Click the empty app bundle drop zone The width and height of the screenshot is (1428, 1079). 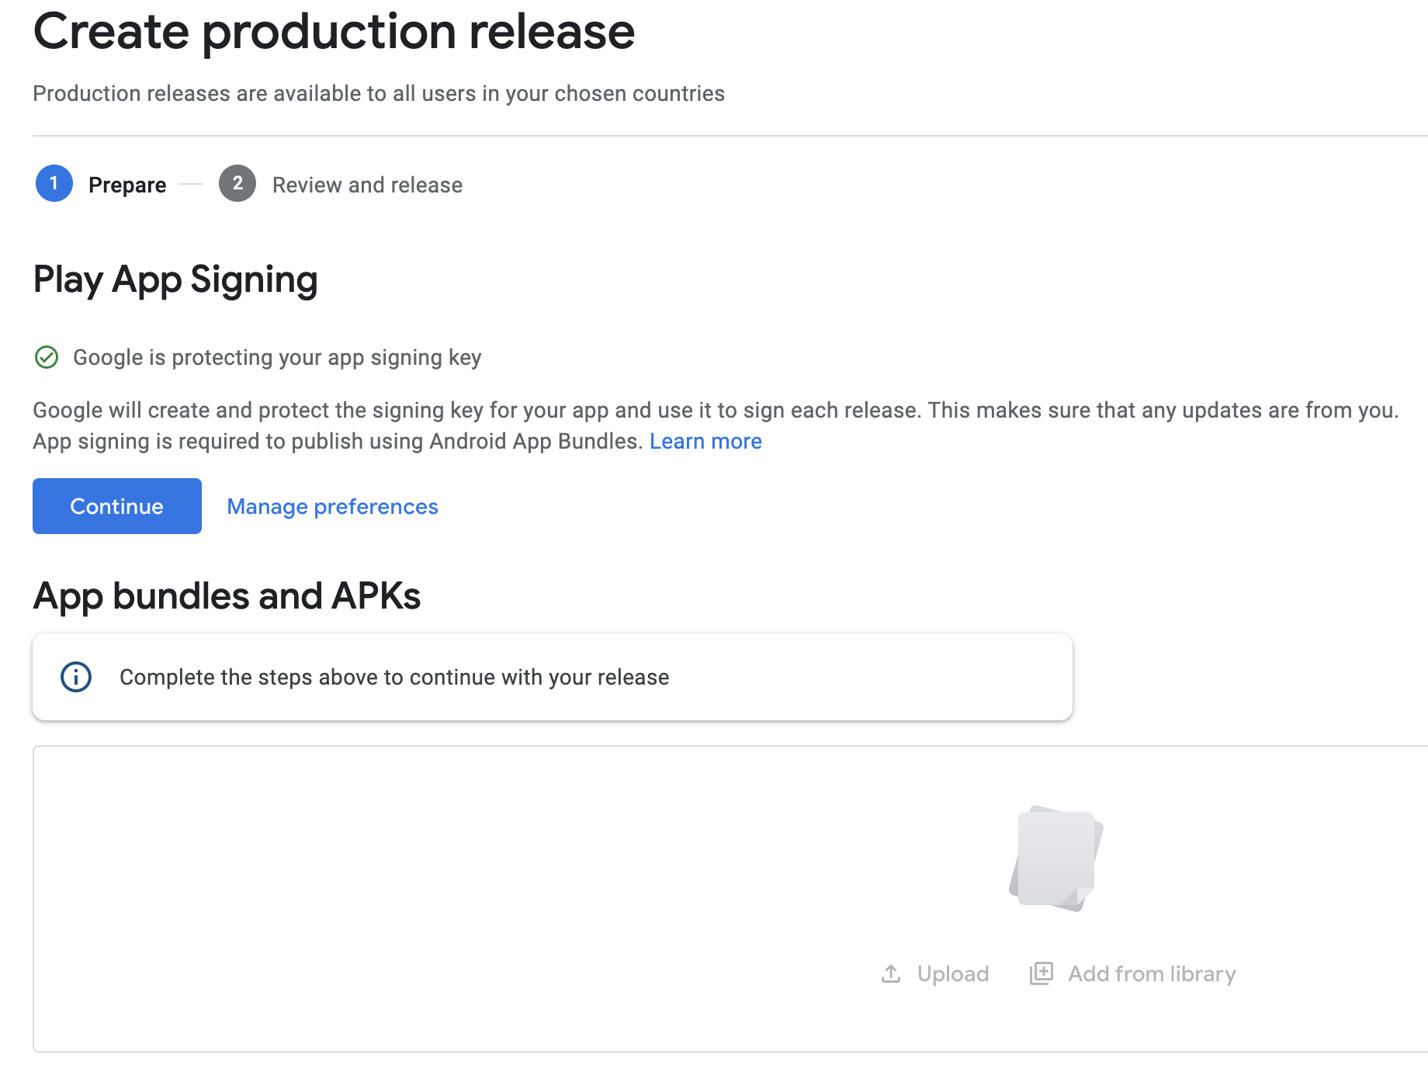[x=730, y=899]
